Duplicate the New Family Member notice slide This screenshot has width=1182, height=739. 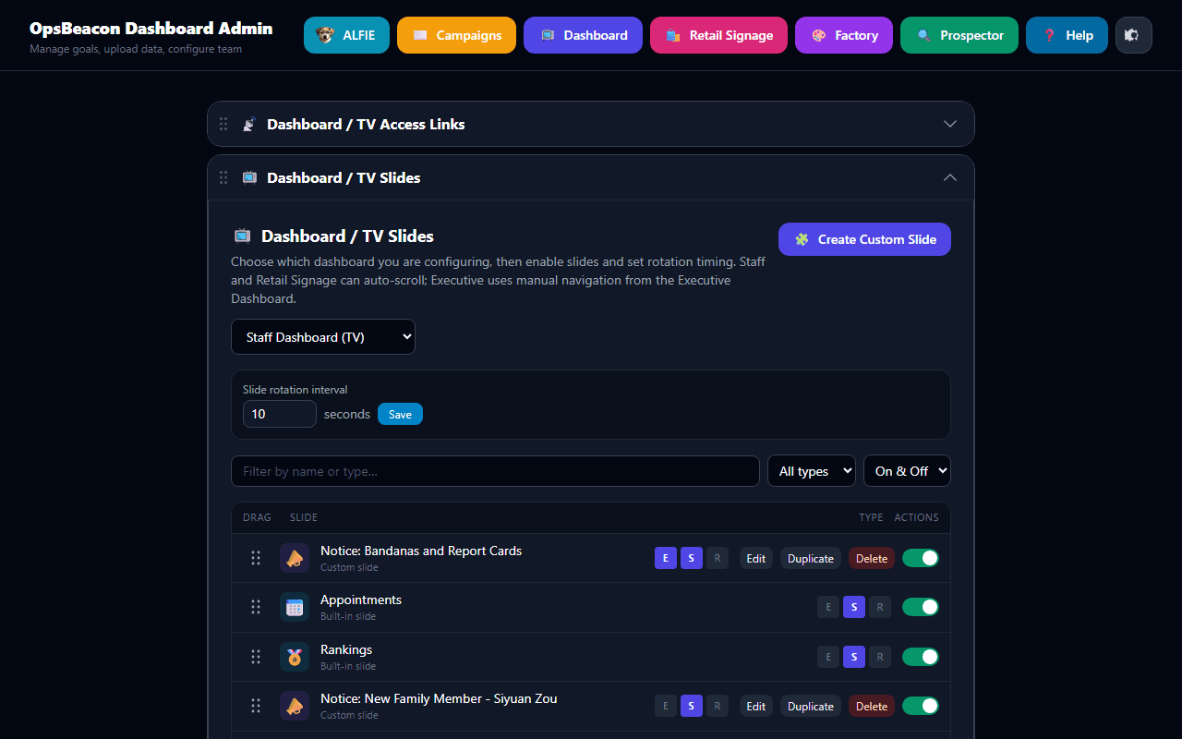click(811, 706)
